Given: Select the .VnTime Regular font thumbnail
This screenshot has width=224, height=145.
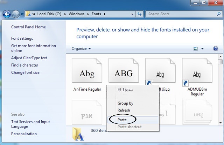Looking at the screenshot, I should coord(87,70).
